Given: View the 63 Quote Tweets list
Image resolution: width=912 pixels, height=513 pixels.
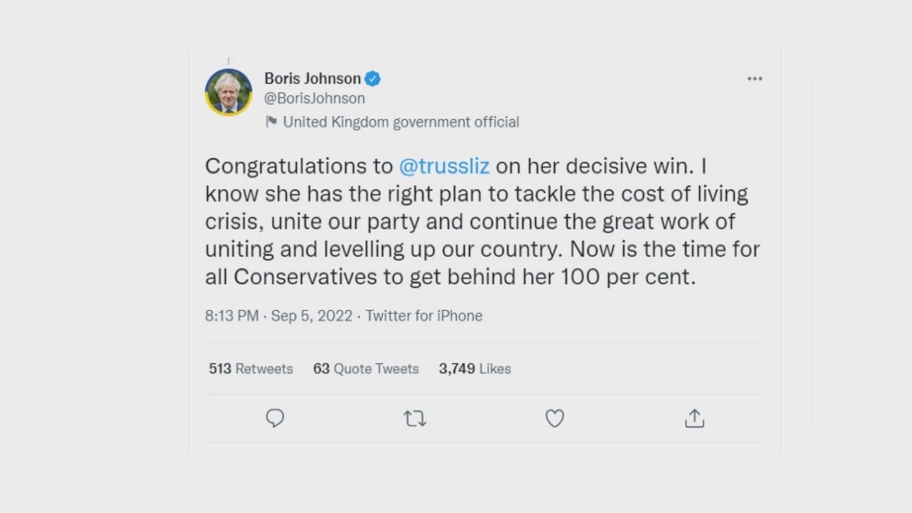Looking at the screenshot, I should pyautogui.click(x=366, y=369).
